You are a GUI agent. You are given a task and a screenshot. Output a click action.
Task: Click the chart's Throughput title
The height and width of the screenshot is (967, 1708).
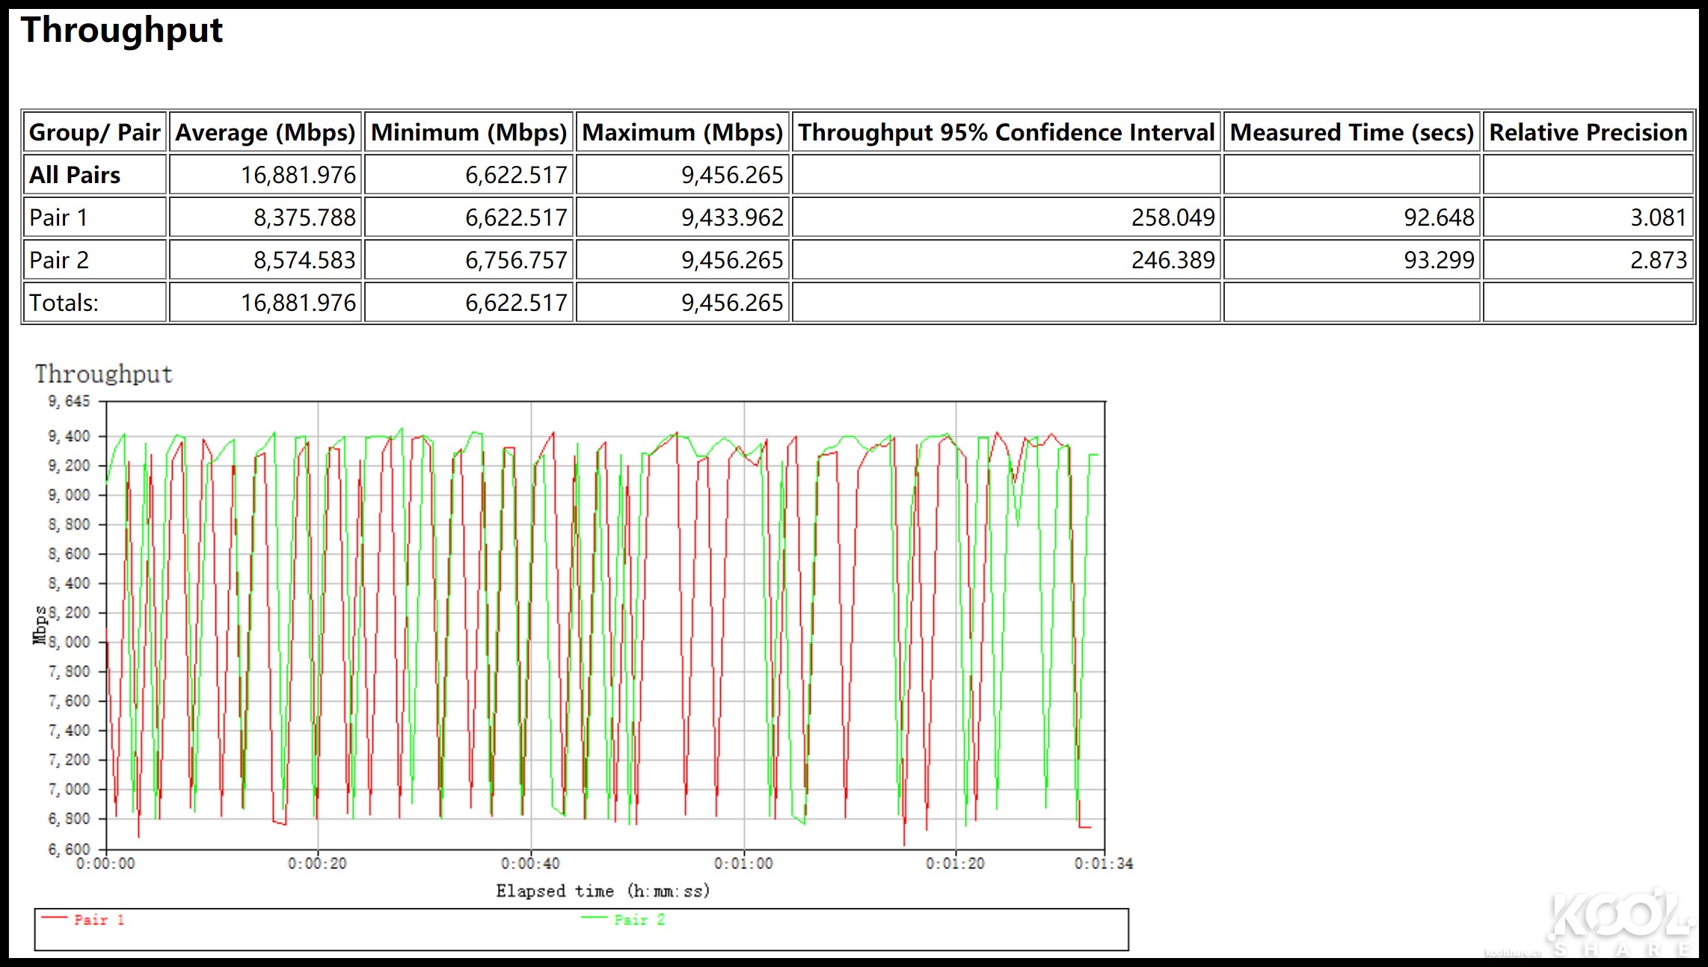click(x=103, y=374)
